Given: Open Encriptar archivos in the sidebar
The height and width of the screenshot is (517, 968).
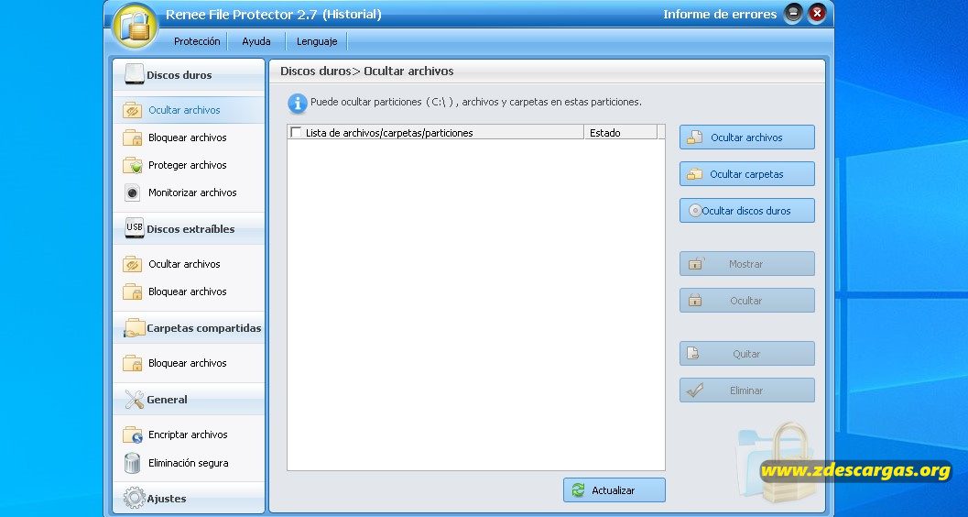Looking at the screenshot, I should click(189, 434).
